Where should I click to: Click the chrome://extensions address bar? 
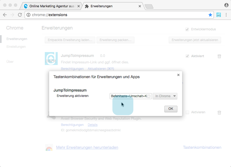tap(115, 15)
